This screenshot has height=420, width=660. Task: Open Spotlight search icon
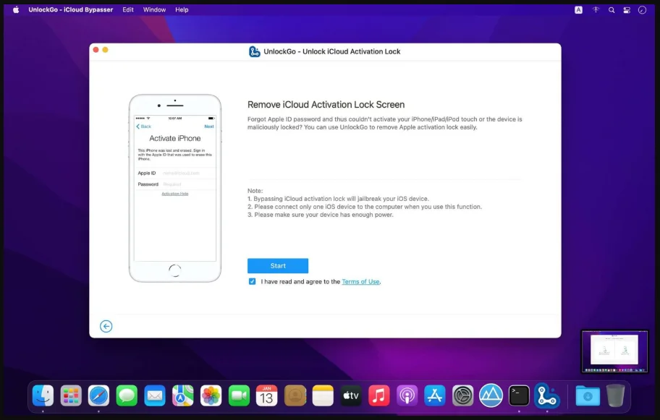(x=612, y=10)
